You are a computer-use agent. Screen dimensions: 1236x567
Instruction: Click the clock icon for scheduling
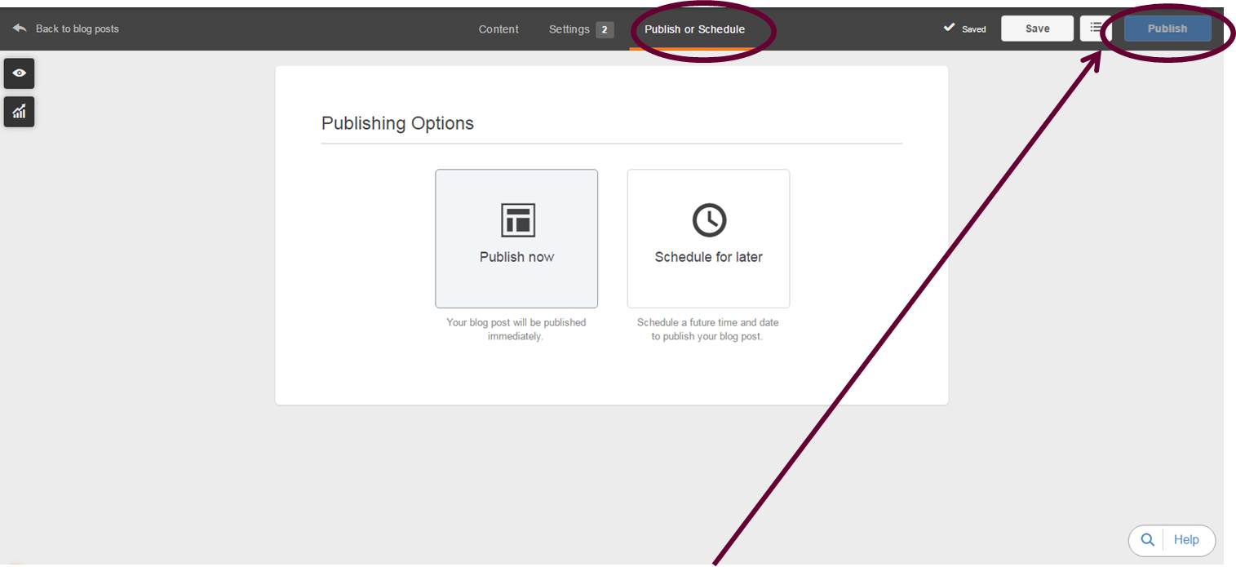(x=708, y=219)
